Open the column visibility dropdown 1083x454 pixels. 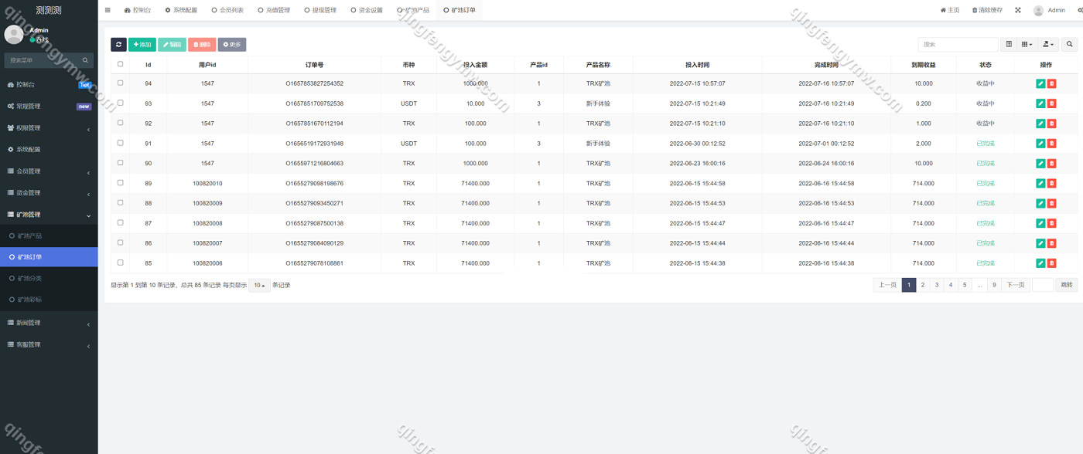pos(1027,45)
